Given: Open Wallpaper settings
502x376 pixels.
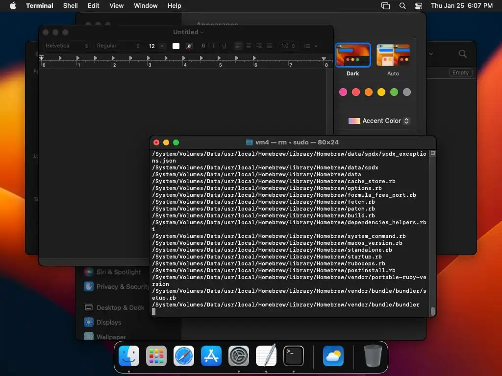Looking at the screenshot, I should pyautogui.click(x=105, y=336).
